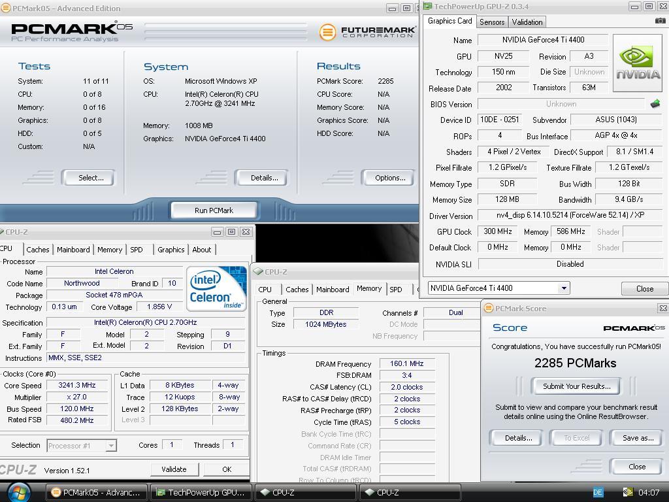
Task: Switch to TechPowerUp GPU-Z taskbar button
Action: coord(201,492)
